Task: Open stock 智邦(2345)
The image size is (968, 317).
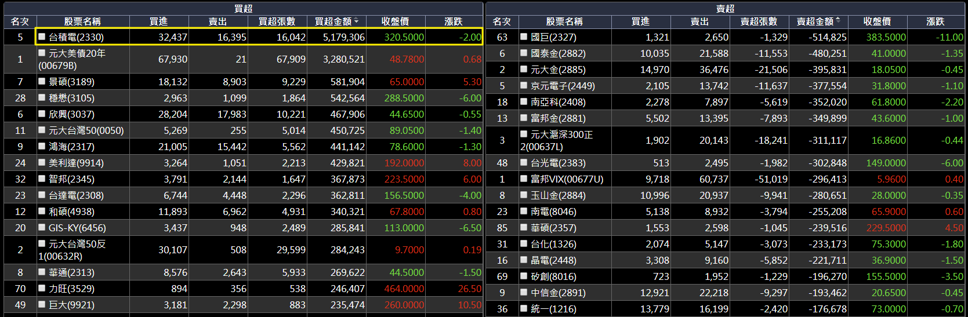Action: (x=71, y=180)
